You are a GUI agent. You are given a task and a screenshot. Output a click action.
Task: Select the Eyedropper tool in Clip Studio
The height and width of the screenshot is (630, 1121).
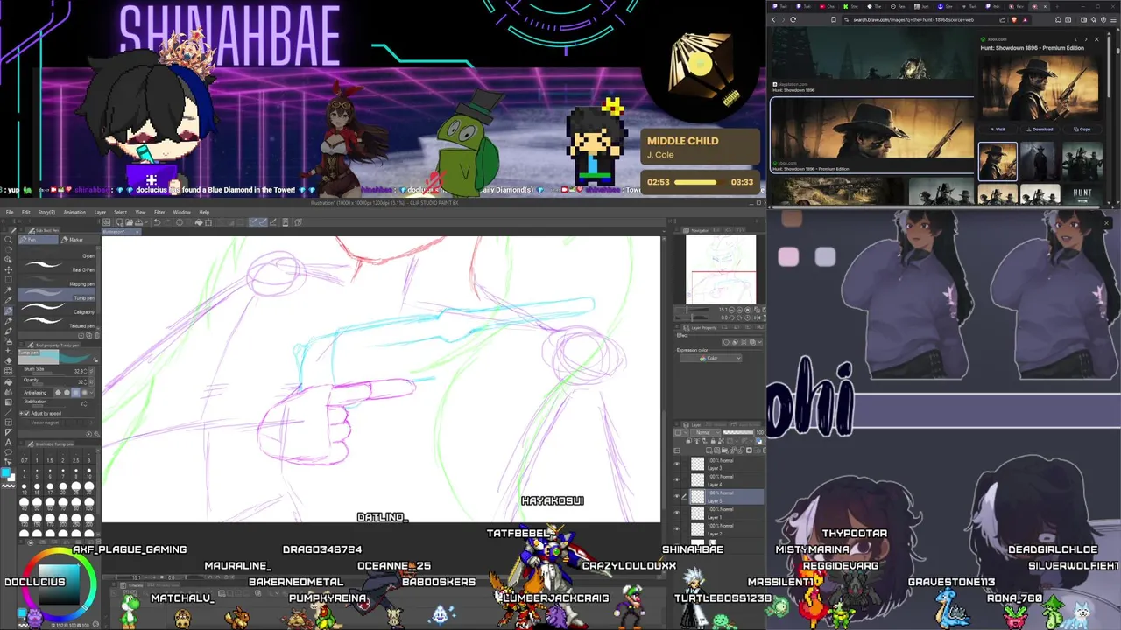coord(8,299)
